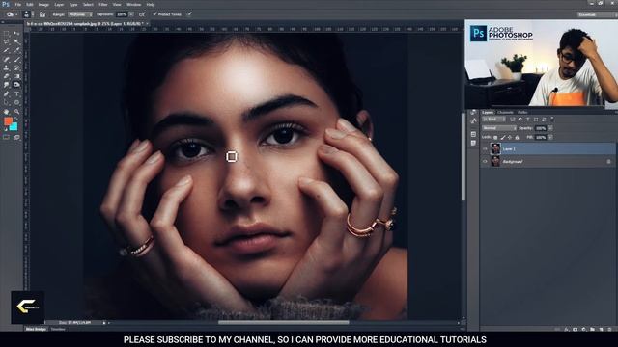The image size is (618, 347).
Task: Select the Lasso tool
Action: [x=7, y=41]
